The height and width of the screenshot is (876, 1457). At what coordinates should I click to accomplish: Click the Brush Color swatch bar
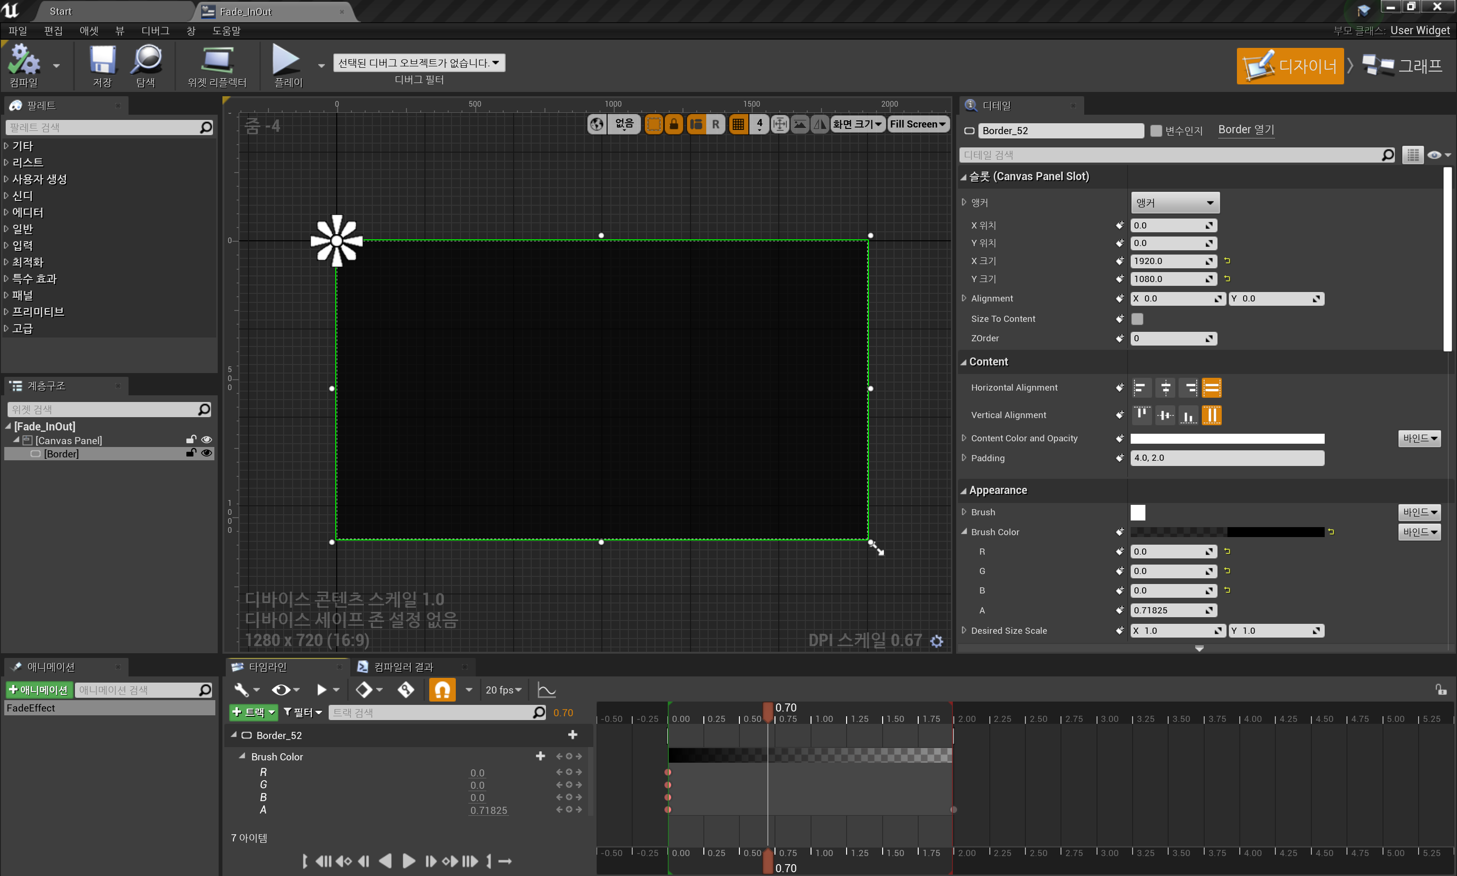coord(1226,532)
